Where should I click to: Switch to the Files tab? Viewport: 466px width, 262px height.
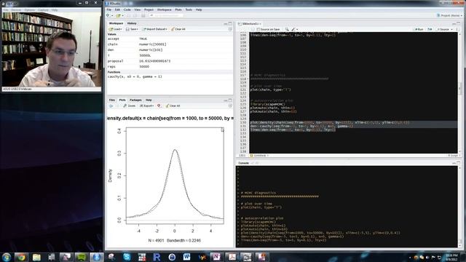(x=111, y=100)
